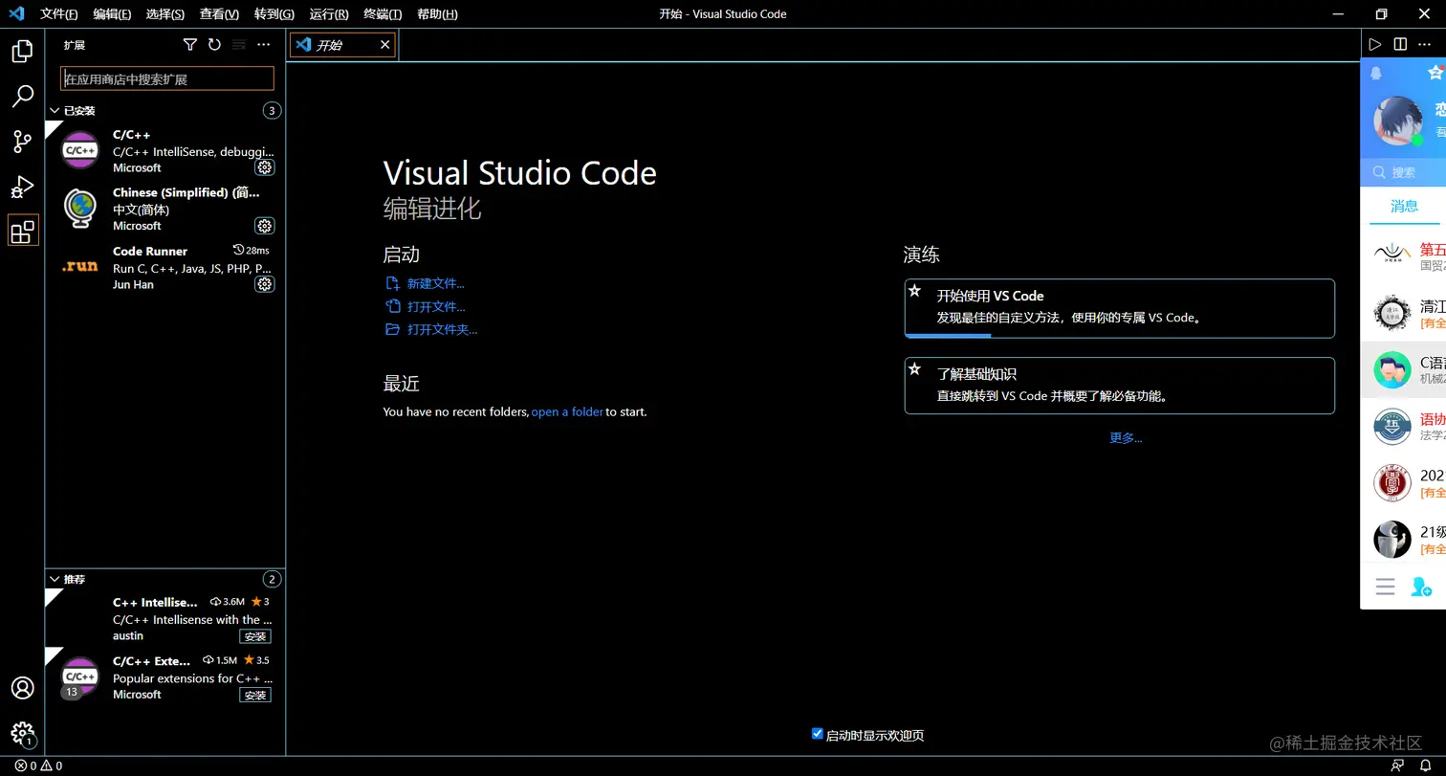The width and height of the screenshot is (1446, 776).
Task: Click the QQ 搜索 search field
Action: tap(1403, 172)
